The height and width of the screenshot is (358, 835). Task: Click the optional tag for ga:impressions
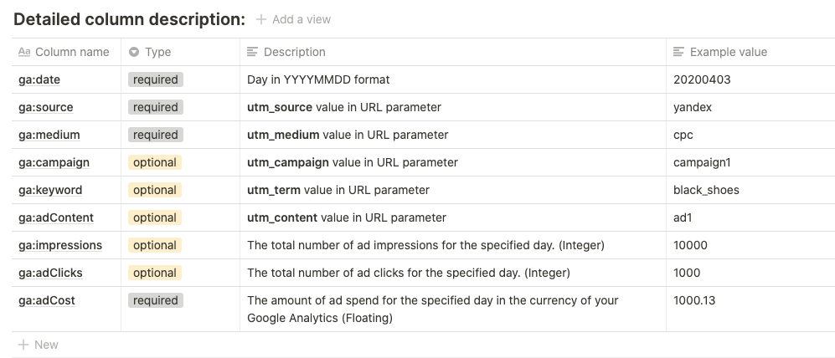coord(155,245)
